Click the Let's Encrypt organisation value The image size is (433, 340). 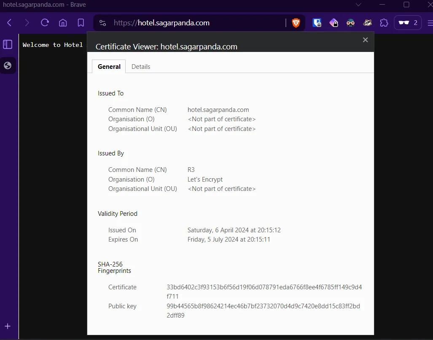pos(205,180)
